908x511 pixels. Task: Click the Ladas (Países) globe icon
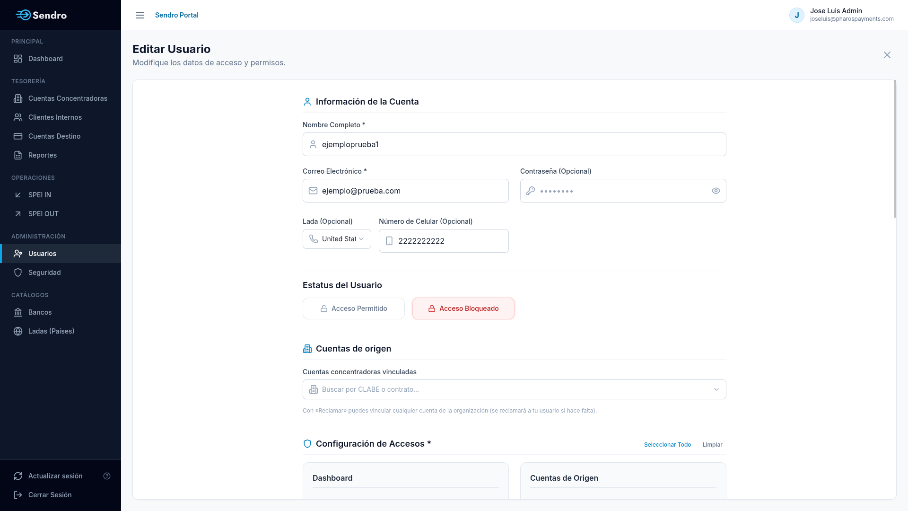(18, 331)
